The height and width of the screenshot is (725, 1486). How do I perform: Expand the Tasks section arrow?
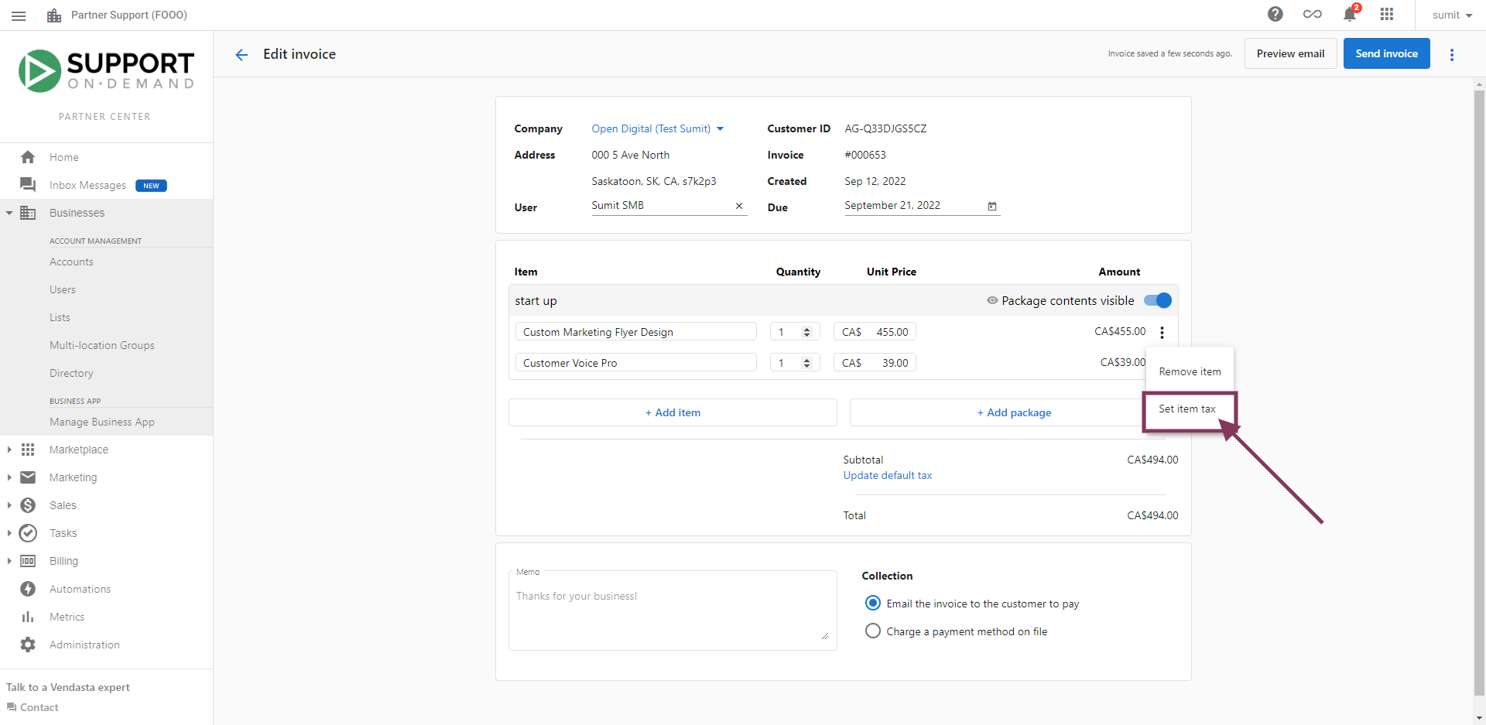coord(9,533)
